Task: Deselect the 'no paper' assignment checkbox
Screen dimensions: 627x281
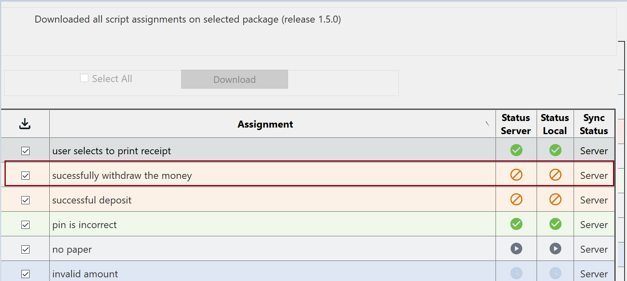Action: click(25, 249)
